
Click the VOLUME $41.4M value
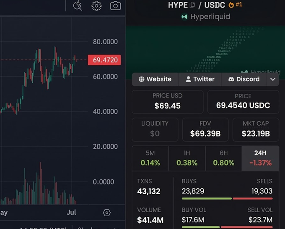[x=150, y=220]
